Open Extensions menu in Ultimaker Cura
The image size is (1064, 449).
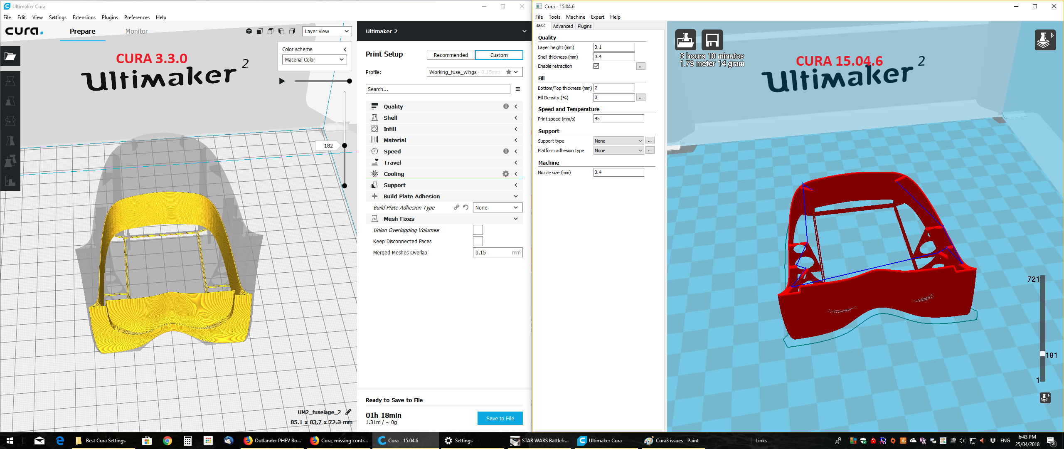click(84, 17)
